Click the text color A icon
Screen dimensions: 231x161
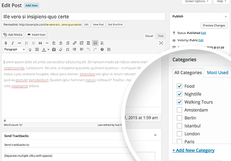tap(44, 50)
